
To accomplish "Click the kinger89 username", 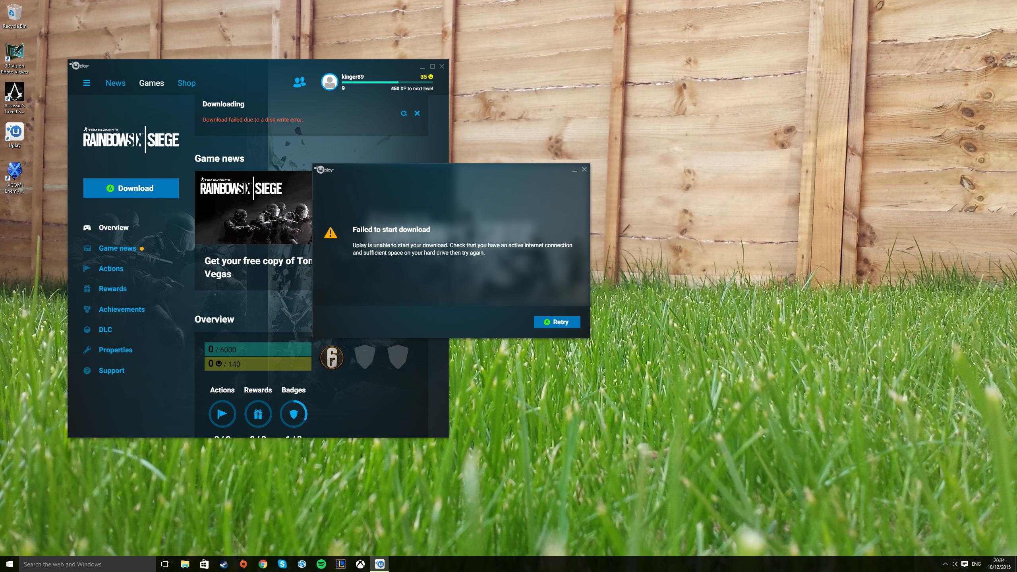I will [352, 77].
